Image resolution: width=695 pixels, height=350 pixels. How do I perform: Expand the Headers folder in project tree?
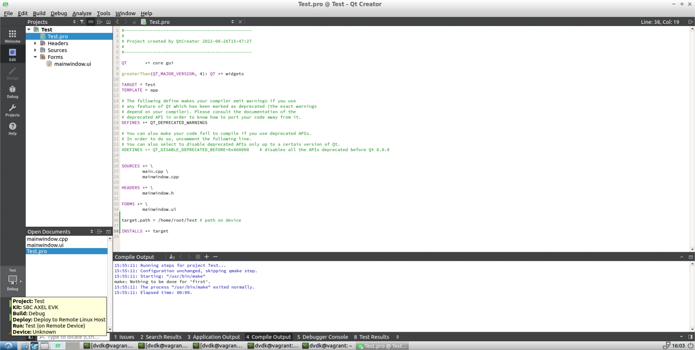pyautogui.click(x=36, y=43)
